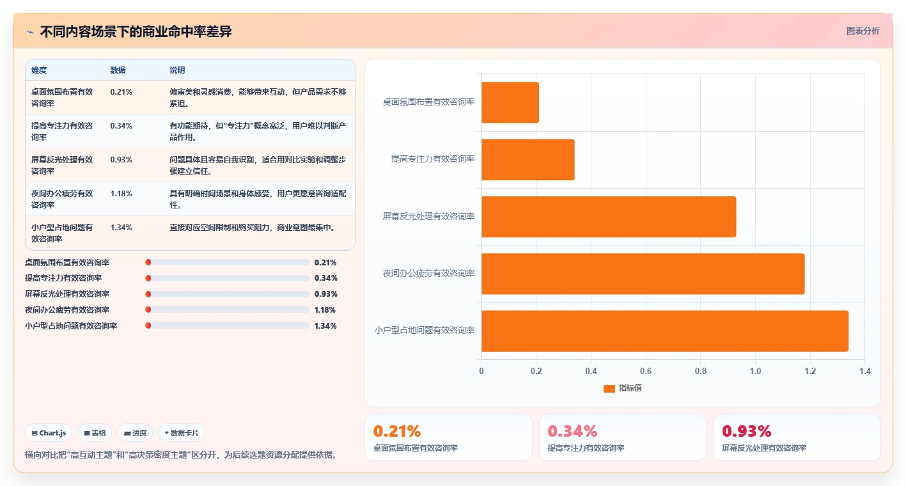Click the chart bar for 屏幕反光处理有效咨询率

coord(609,217)
